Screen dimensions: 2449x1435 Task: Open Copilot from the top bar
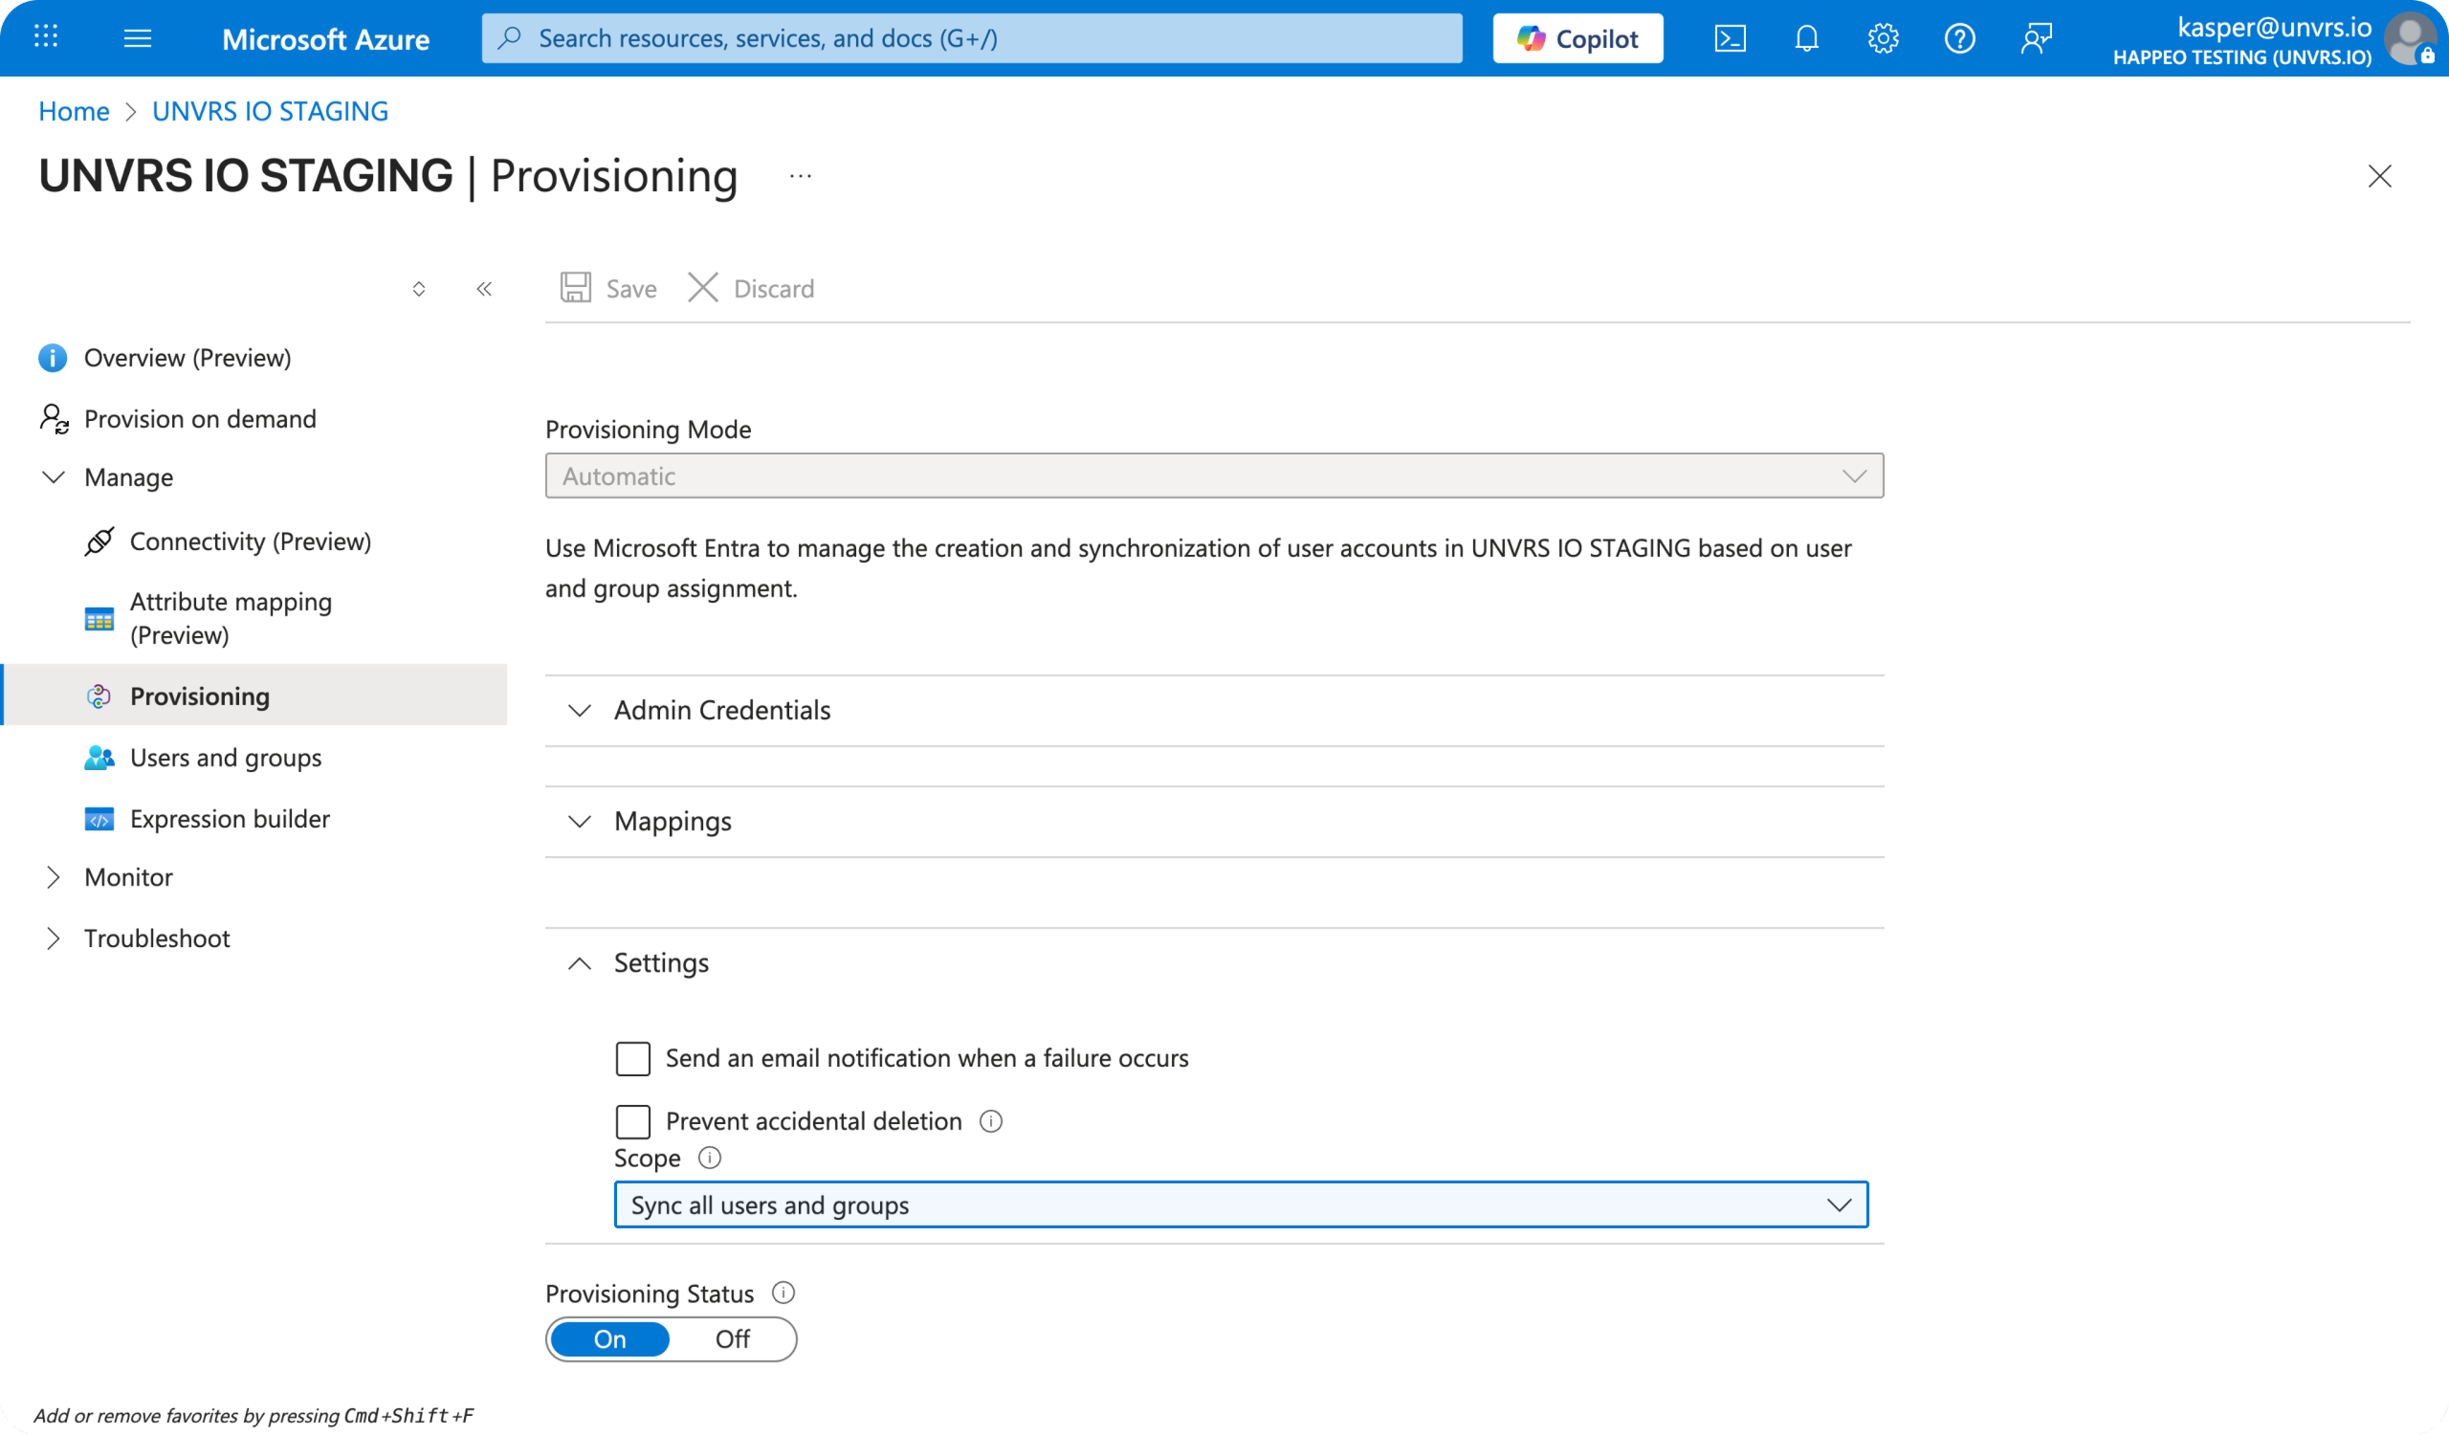pos(1577,38)
